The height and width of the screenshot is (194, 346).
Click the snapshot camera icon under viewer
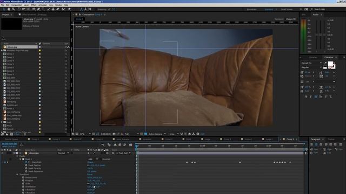114,134
